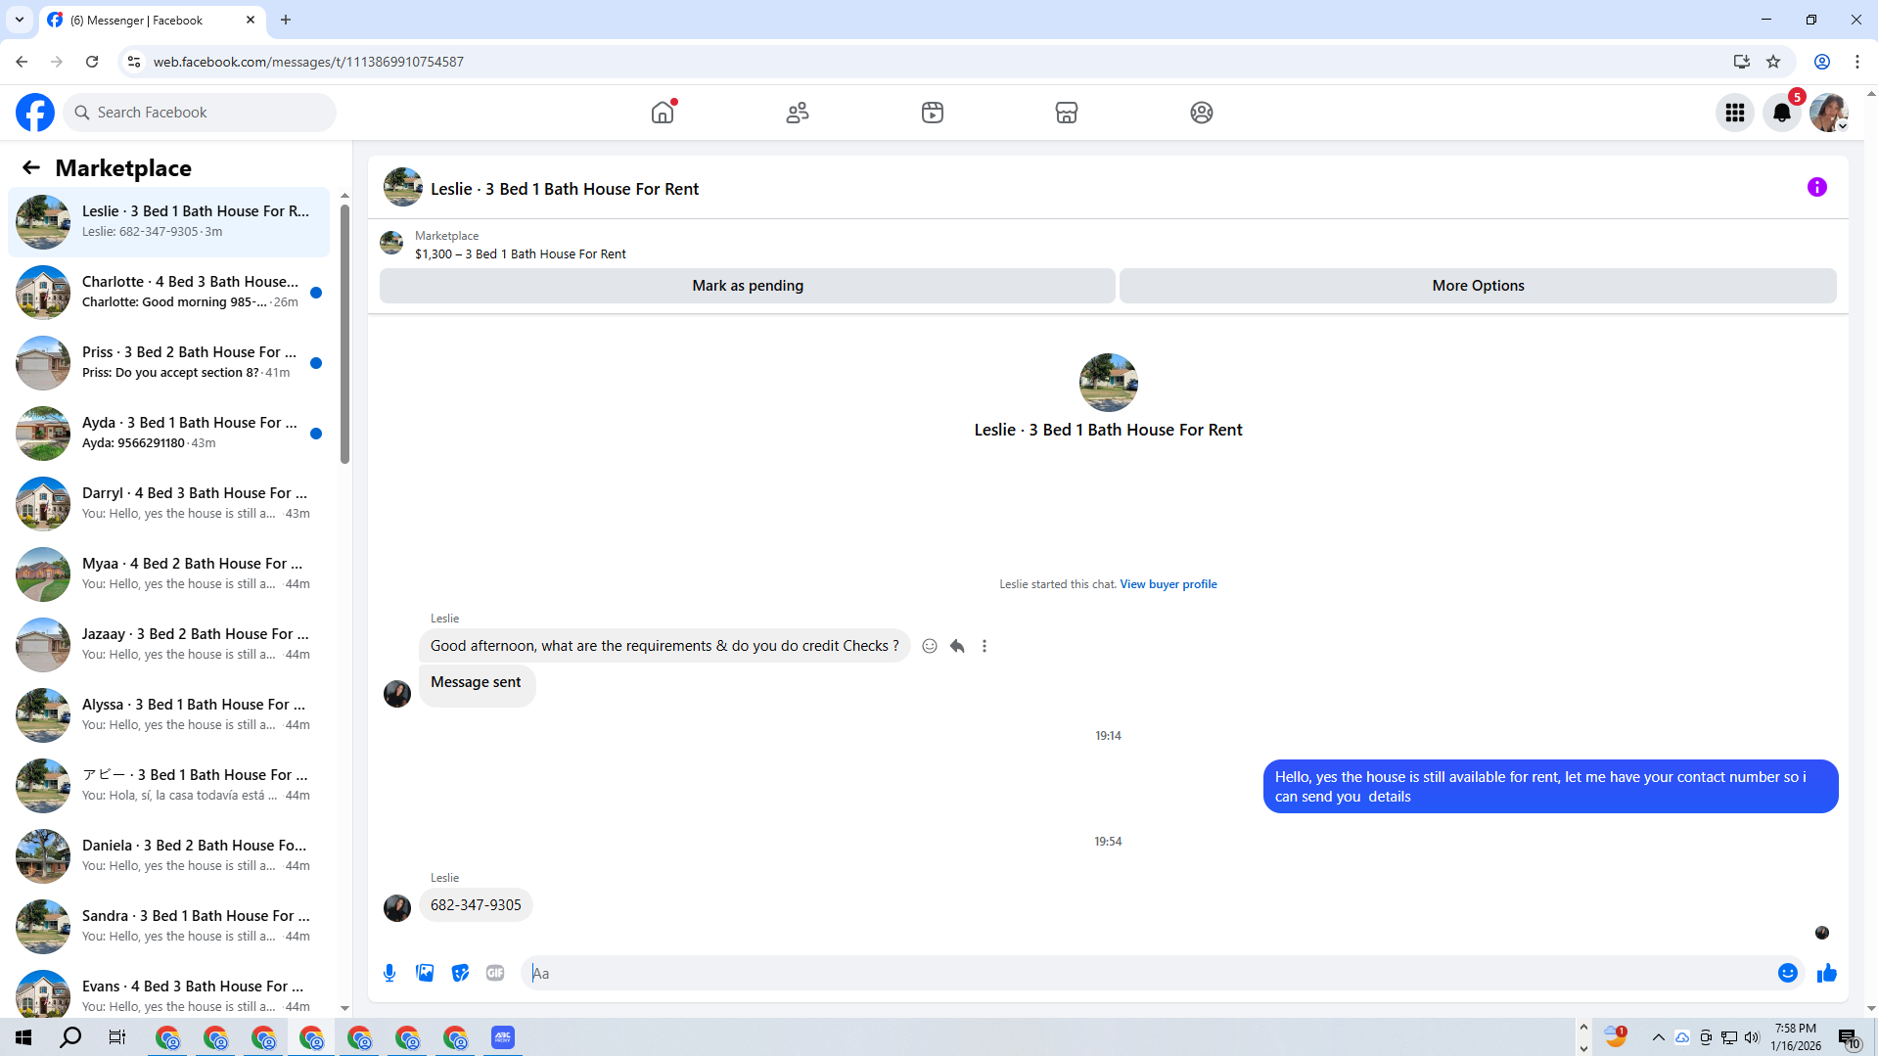
Task: Open the Sandra 3 Bed 1 Bath conversation
Action: [x=169, y=926]
